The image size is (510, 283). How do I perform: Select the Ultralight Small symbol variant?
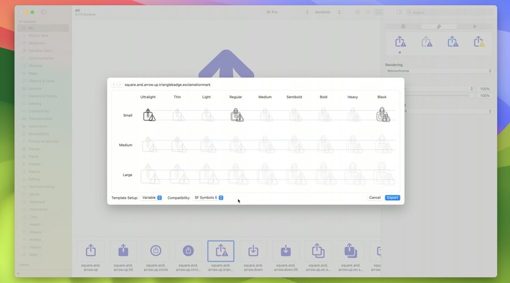[149, 115]
